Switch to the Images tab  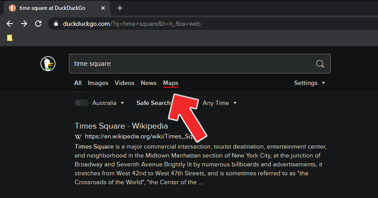point(98,83)
